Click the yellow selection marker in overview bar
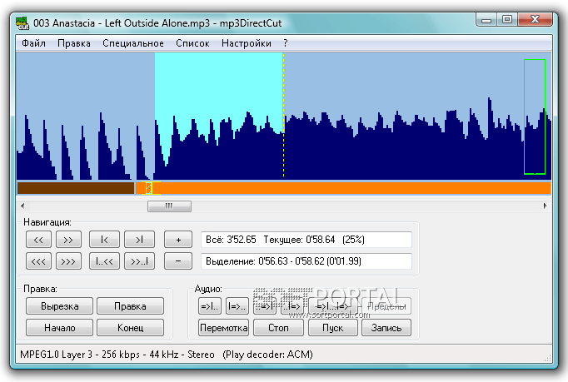Image resolution: width=568 pixels, height=382 pixels. pyautogui.click(x=149, y=188)
